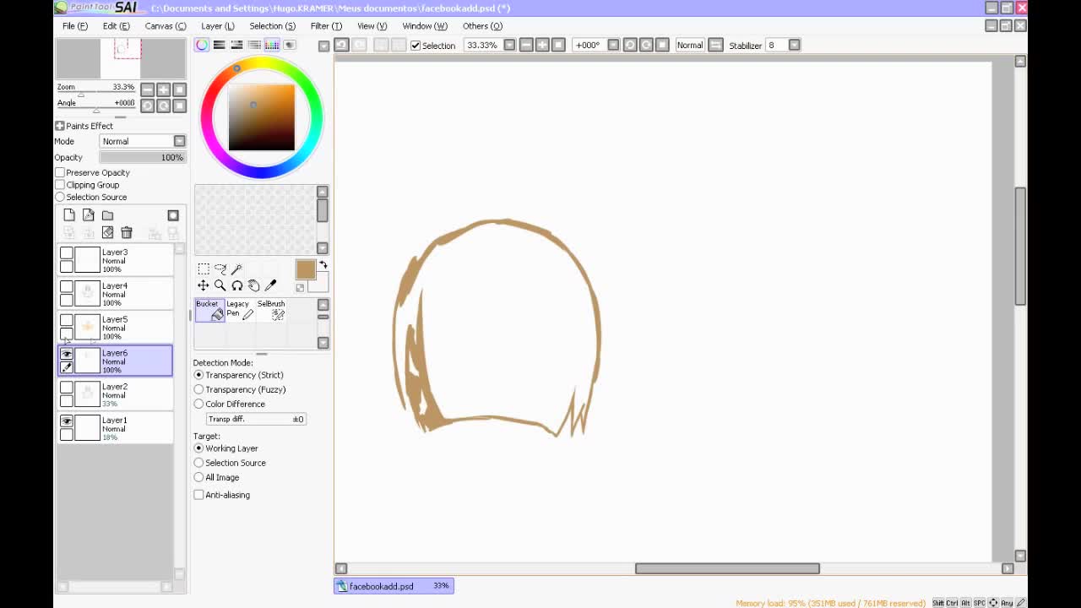Pick the Eyedropper color picker tool
The image size is (1081, 608).
pos(270,285)
